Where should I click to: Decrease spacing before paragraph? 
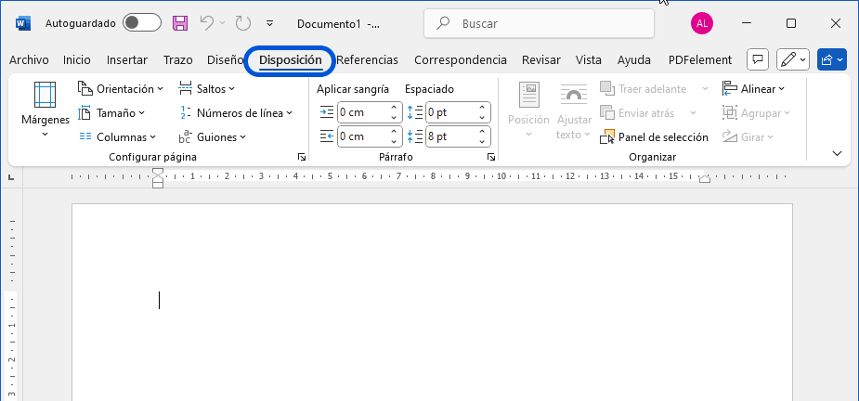click(x=482, y=117)
